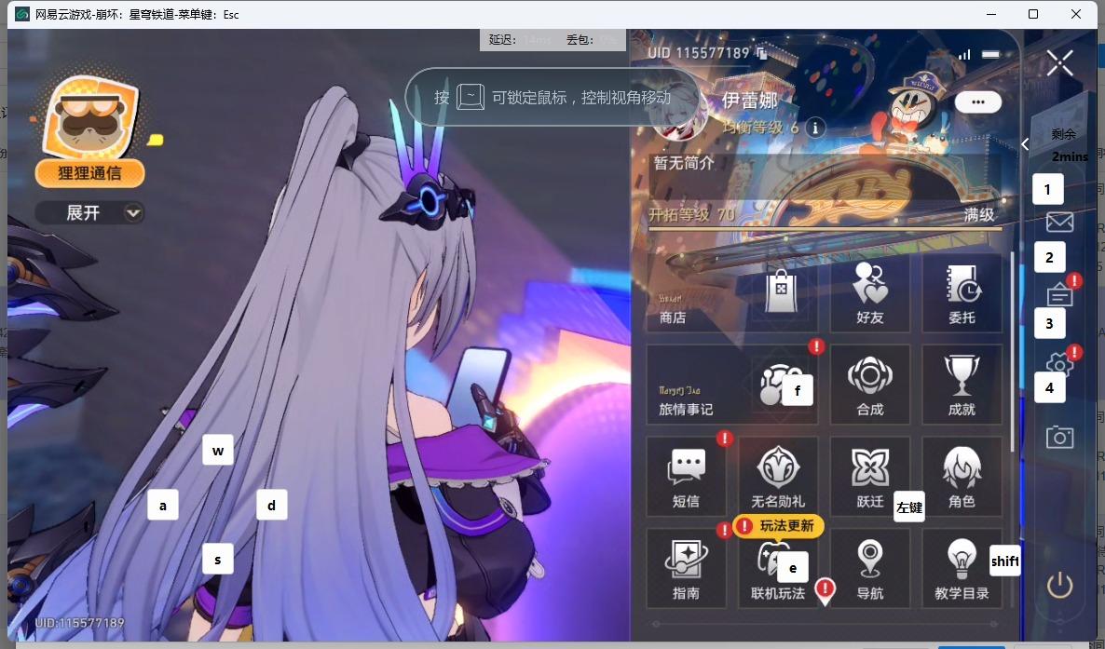
Task: Click the 满级 max level label
Action: (x=979, y=214)
